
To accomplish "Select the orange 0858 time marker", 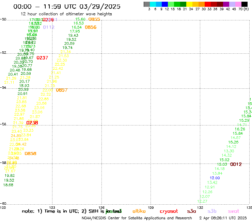I will 30,154.
